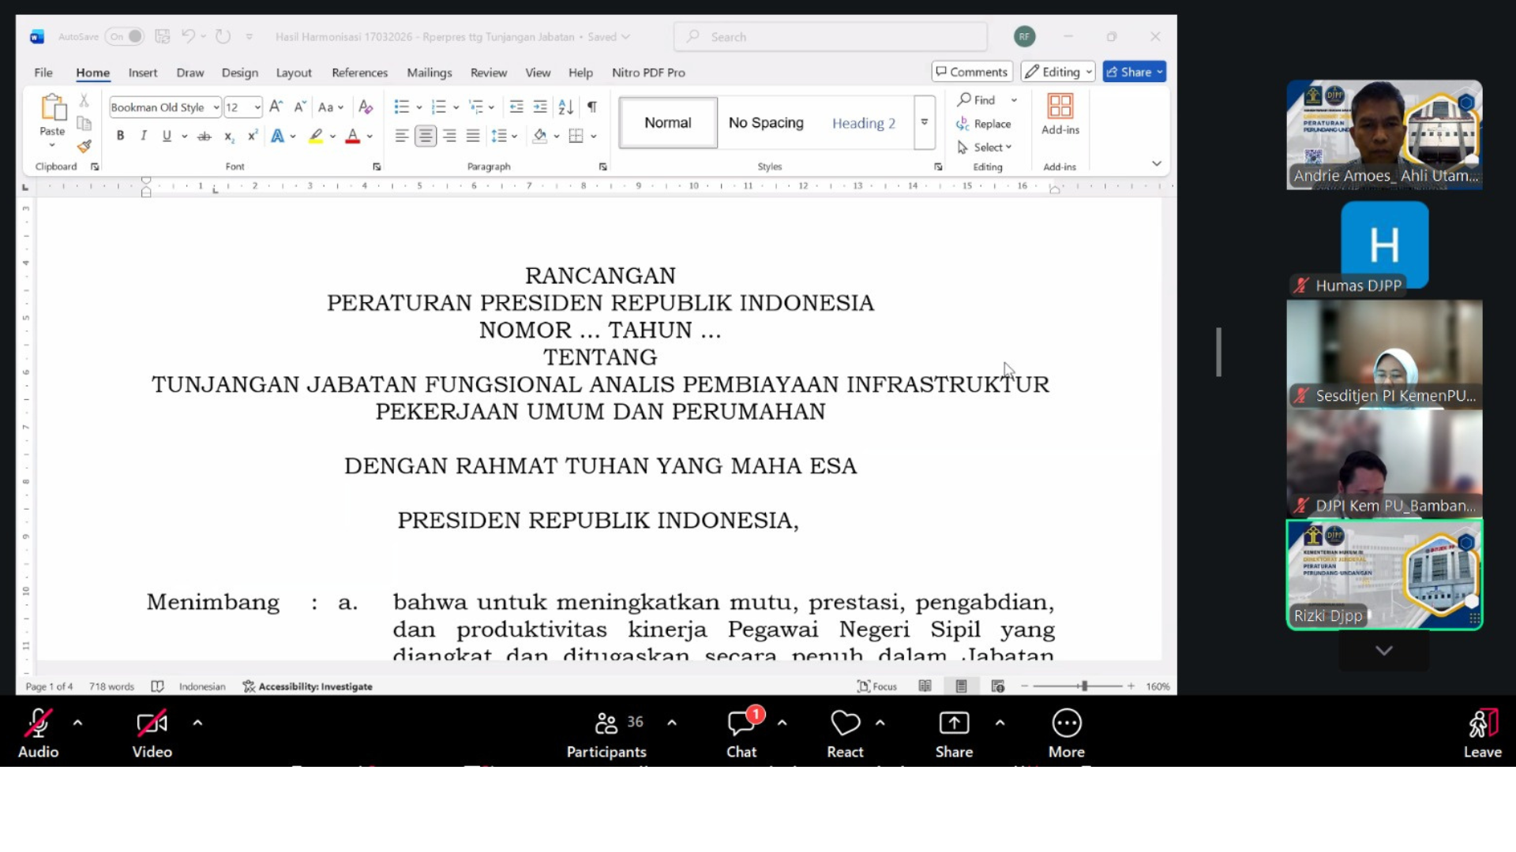The width and height of the screenshot is (1516, 852).
Task: Toggle Show/Hide paragraph marks icon
Action: 591,106
